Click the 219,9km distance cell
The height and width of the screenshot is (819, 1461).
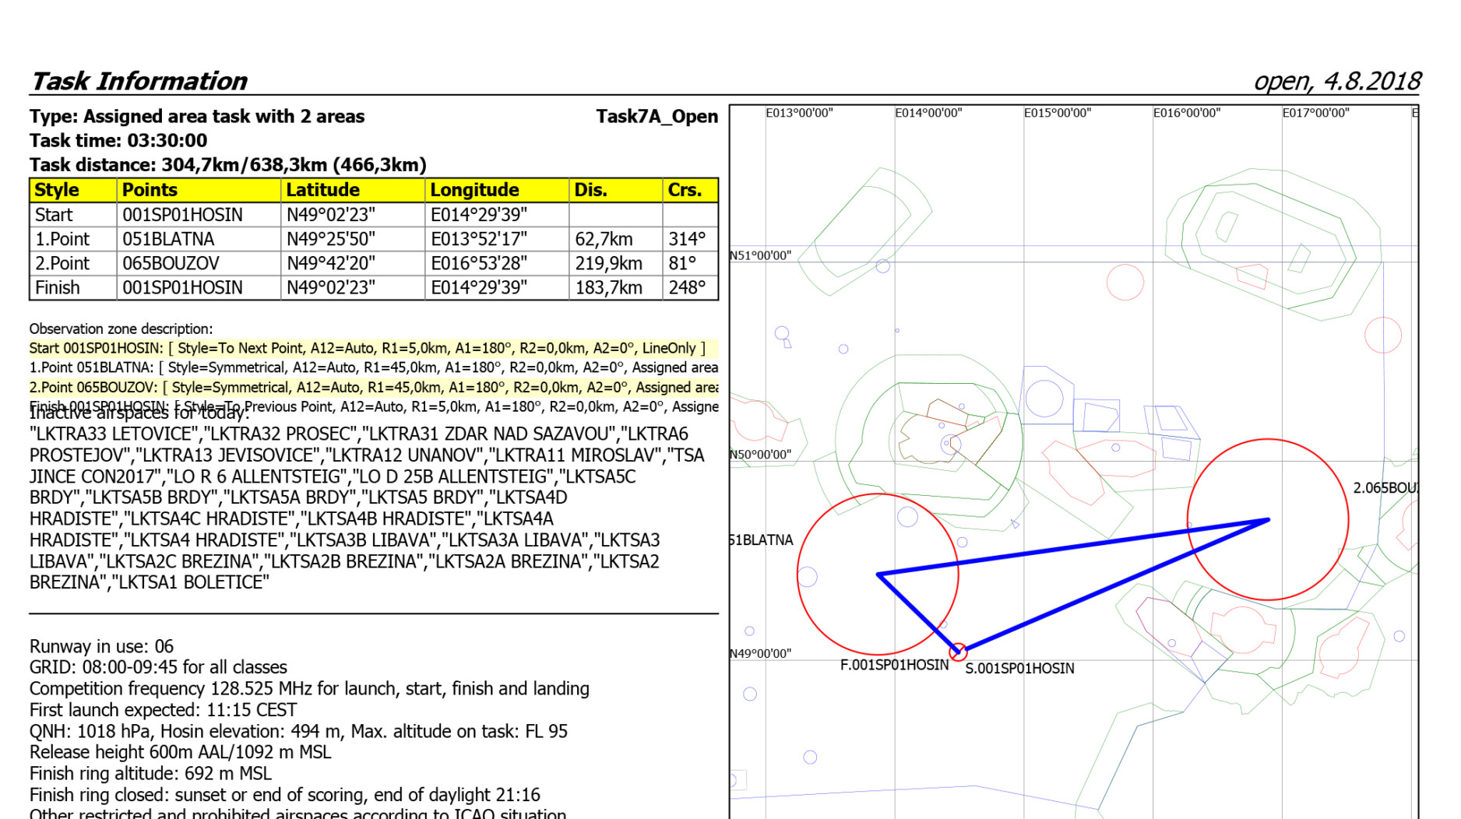click(608, 263)
